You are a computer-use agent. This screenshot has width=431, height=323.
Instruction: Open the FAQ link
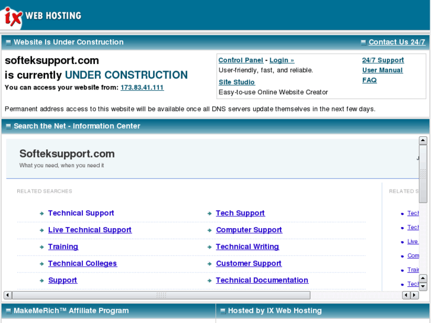(x=369, y=80)
